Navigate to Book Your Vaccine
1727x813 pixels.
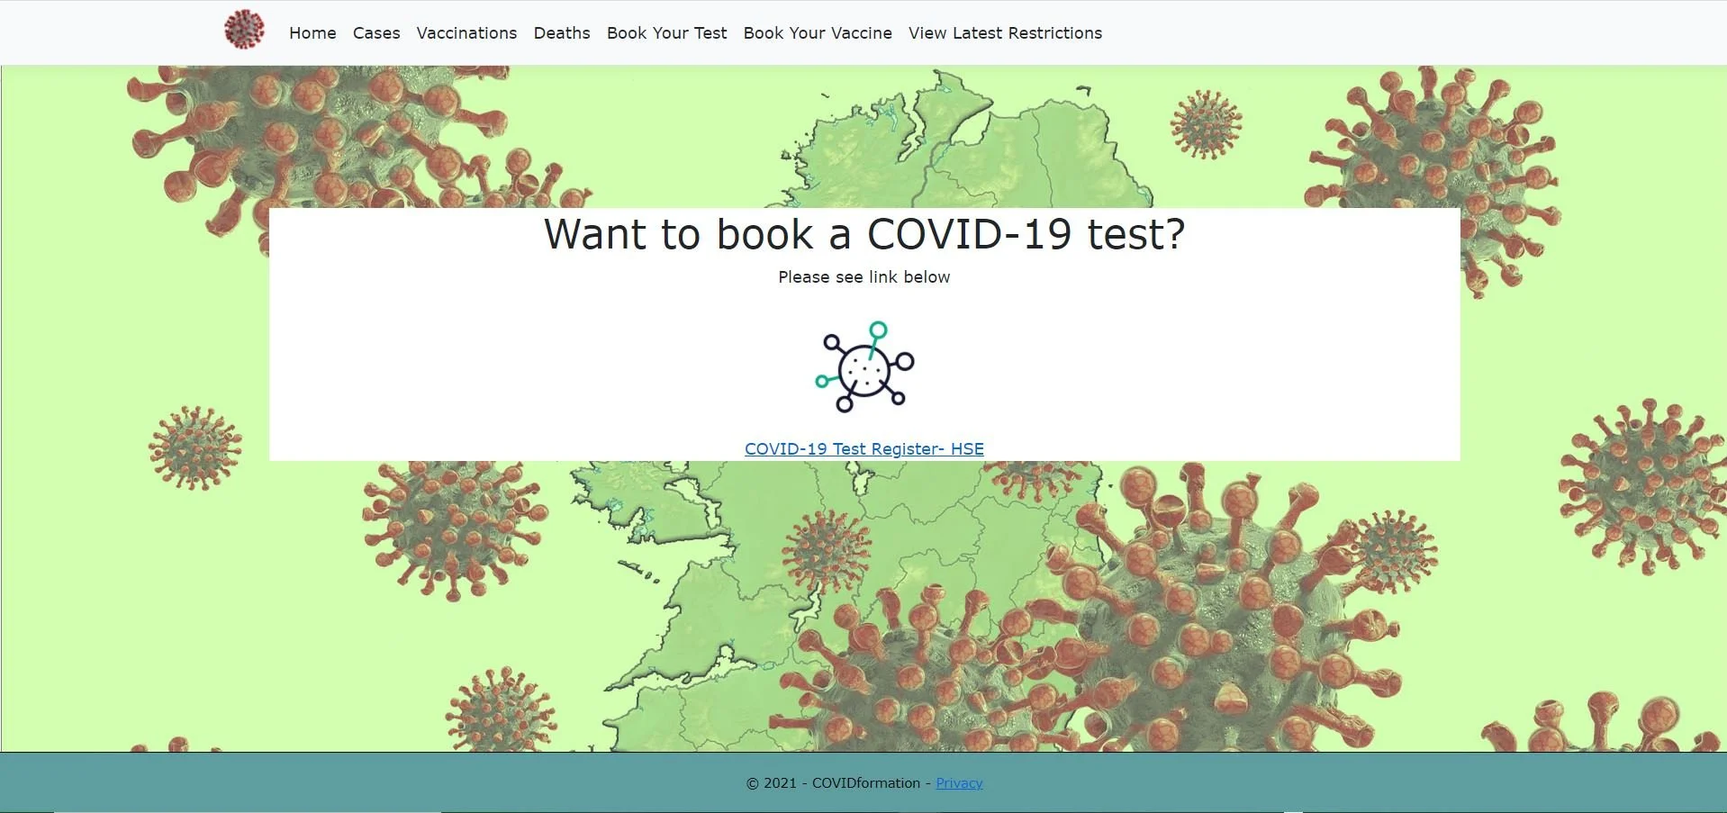[x=818, y=33]
